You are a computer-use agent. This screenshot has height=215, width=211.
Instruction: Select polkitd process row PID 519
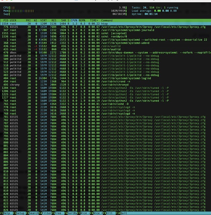tap(106, 69)
